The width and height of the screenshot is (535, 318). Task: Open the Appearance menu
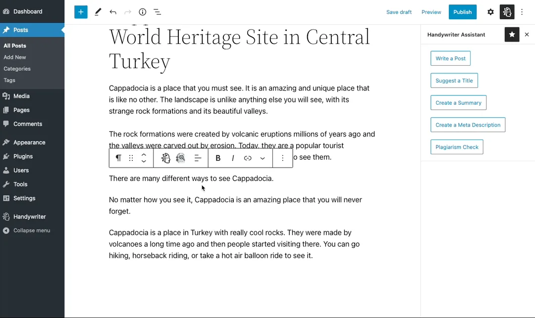[x=32, y=142]
